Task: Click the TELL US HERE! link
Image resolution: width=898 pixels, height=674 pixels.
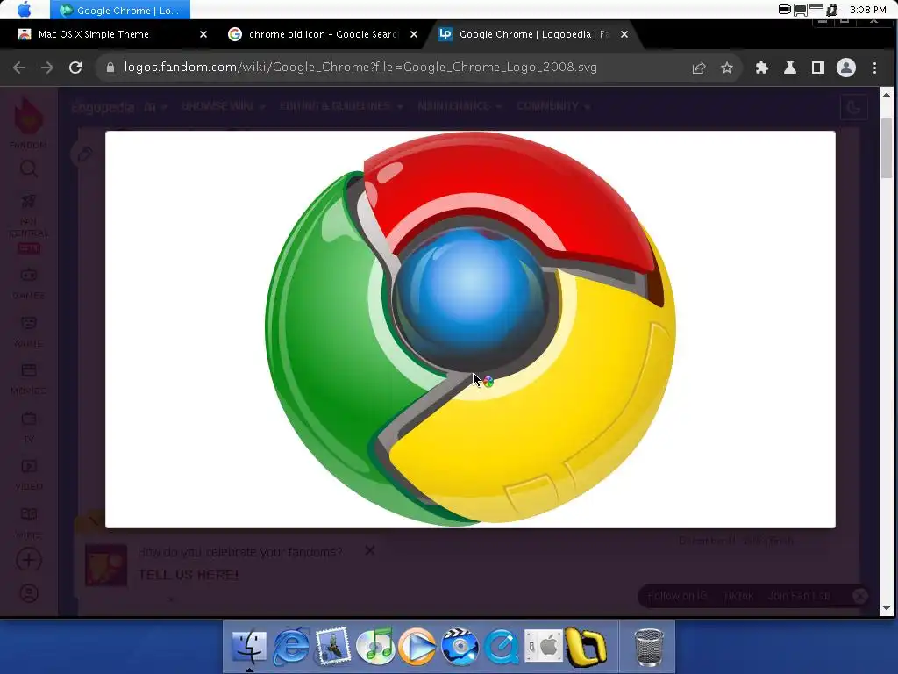Action: [x=189, y=575]
